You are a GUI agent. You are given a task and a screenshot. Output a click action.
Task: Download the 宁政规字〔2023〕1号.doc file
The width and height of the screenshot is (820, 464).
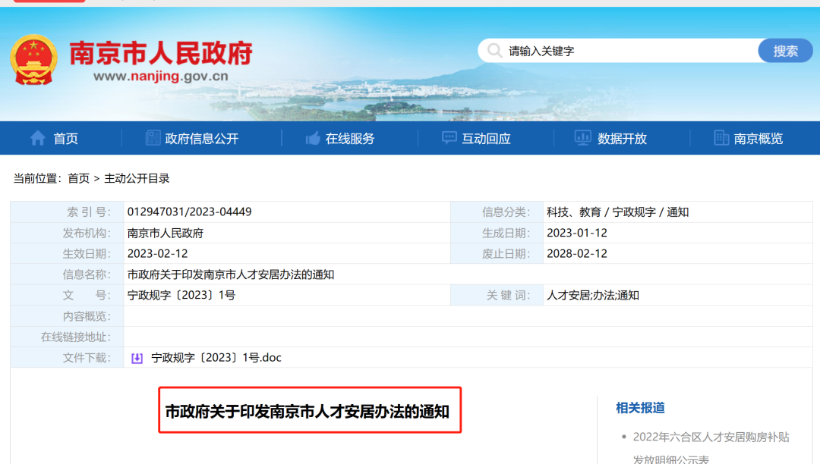(x=216, y=358)
